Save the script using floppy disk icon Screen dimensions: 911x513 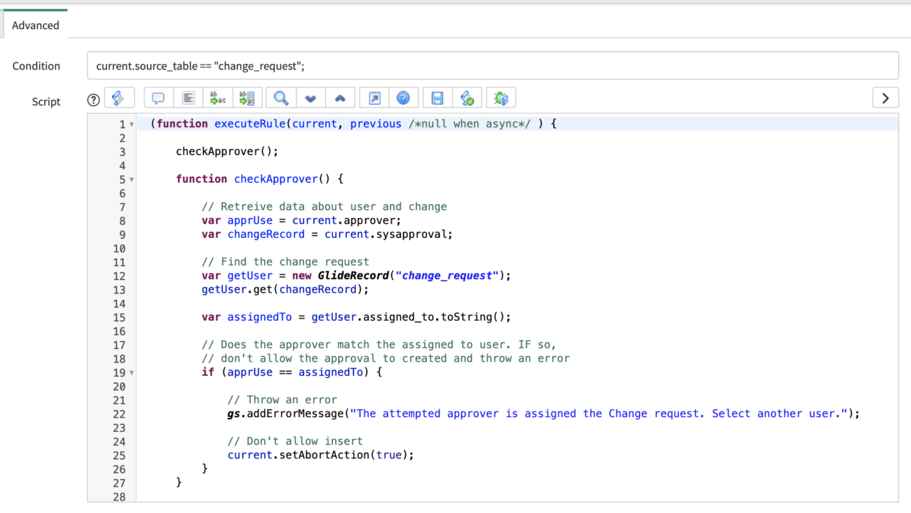point(438,98)
